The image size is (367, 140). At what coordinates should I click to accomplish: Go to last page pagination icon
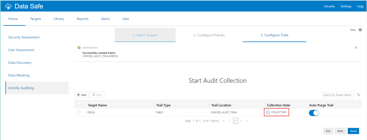247,121
